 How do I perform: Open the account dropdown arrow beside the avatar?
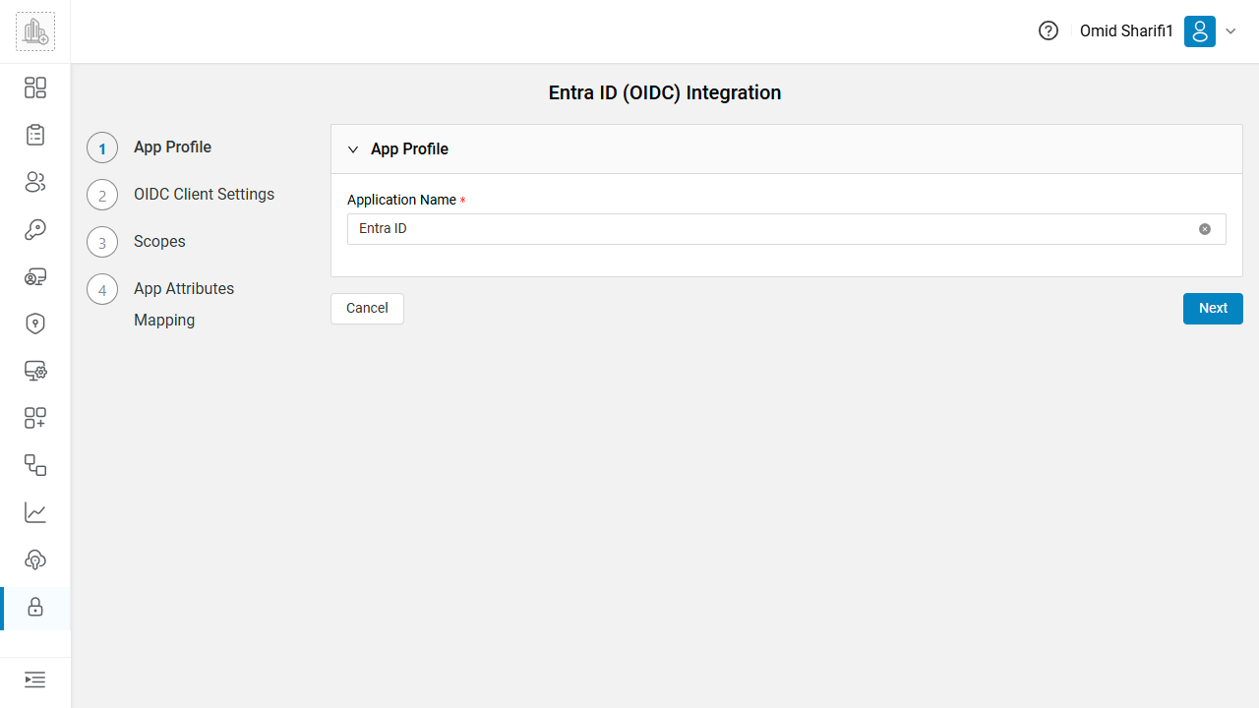1230,31
